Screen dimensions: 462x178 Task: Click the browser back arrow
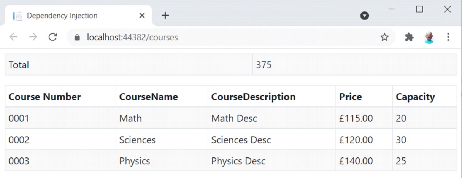tap(14, 37)
